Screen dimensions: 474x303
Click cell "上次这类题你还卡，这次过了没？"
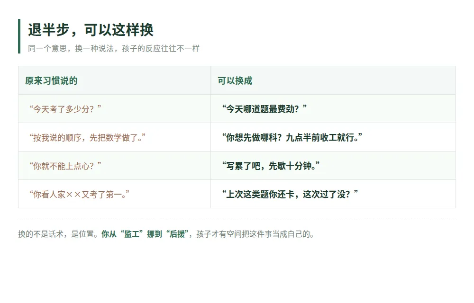pos(333,194)
